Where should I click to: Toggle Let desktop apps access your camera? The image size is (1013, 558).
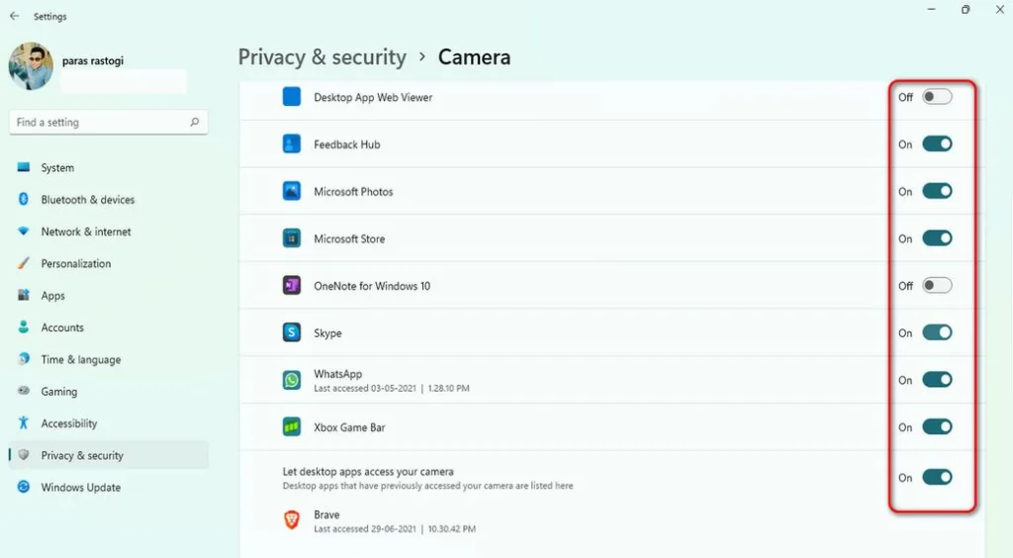click(937, 477)
